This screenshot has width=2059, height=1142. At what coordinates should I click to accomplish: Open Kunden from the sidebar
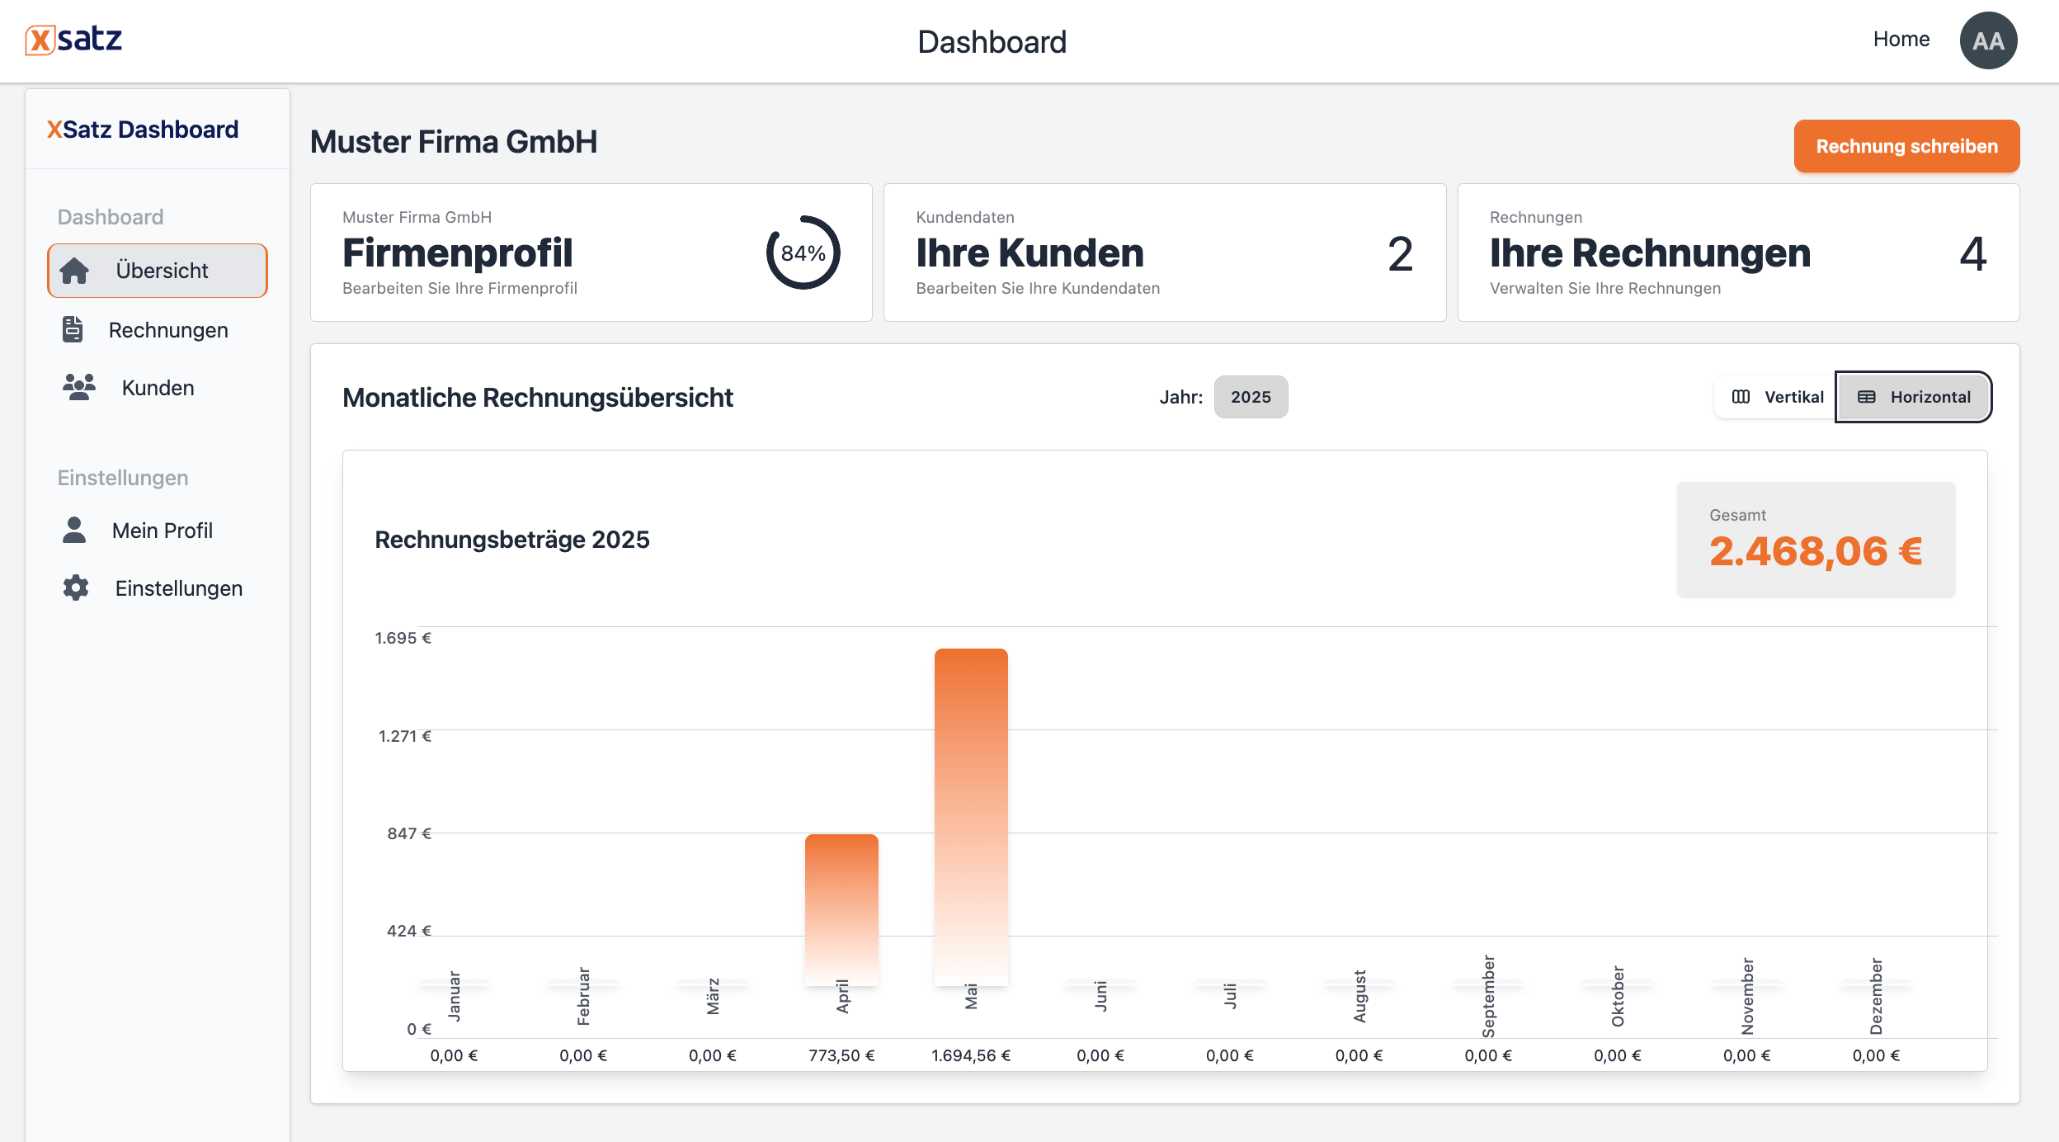(158, 387)
